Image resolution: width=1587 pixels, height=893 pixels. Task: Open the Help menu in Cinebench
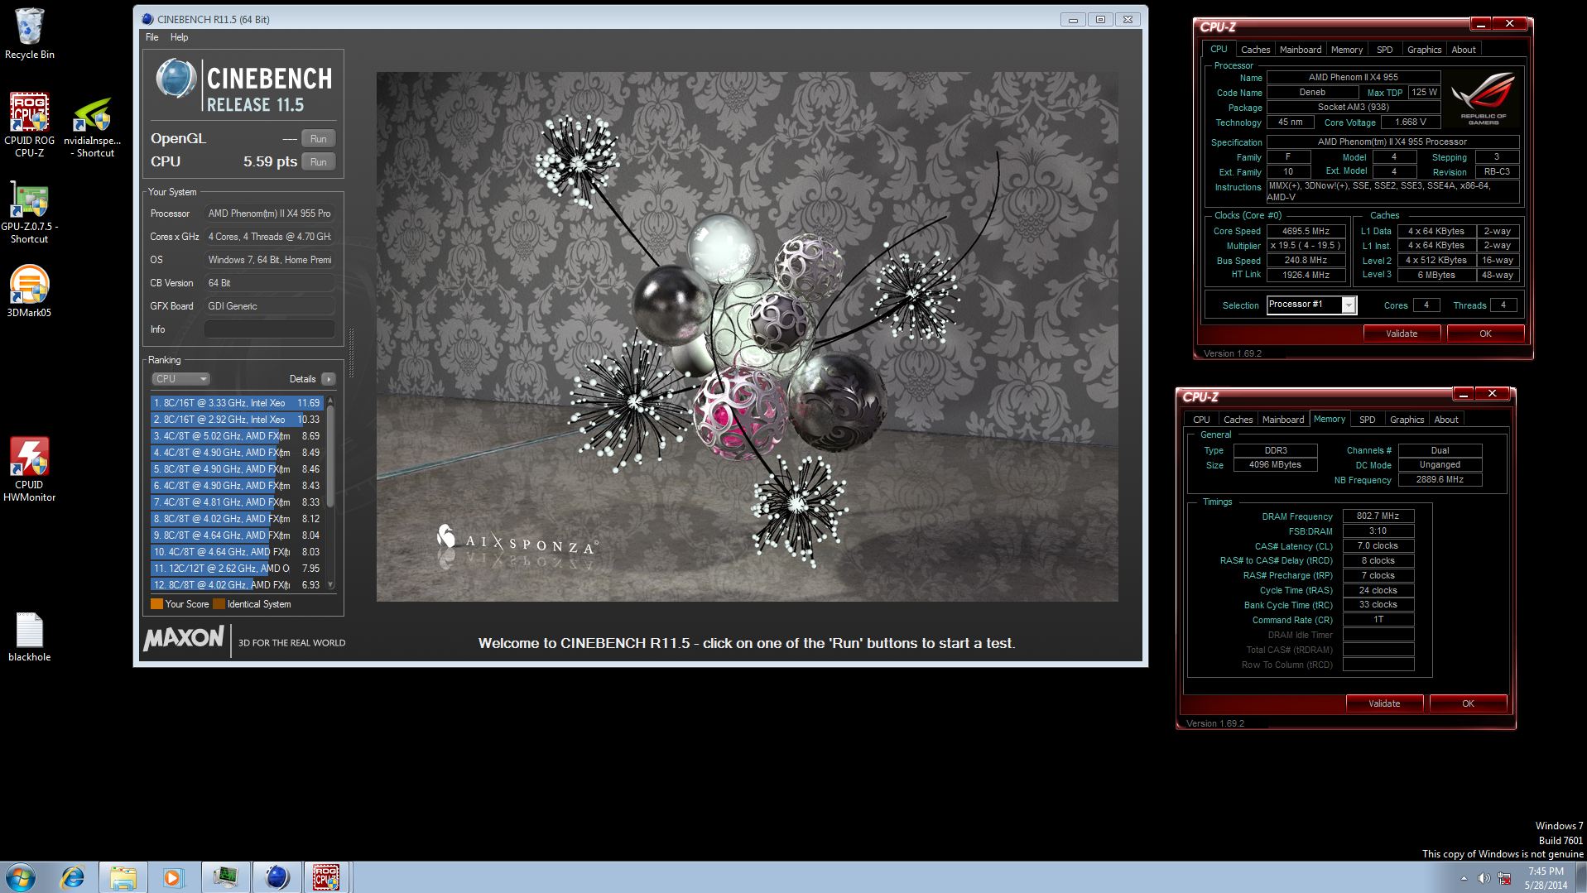(179, 37)
